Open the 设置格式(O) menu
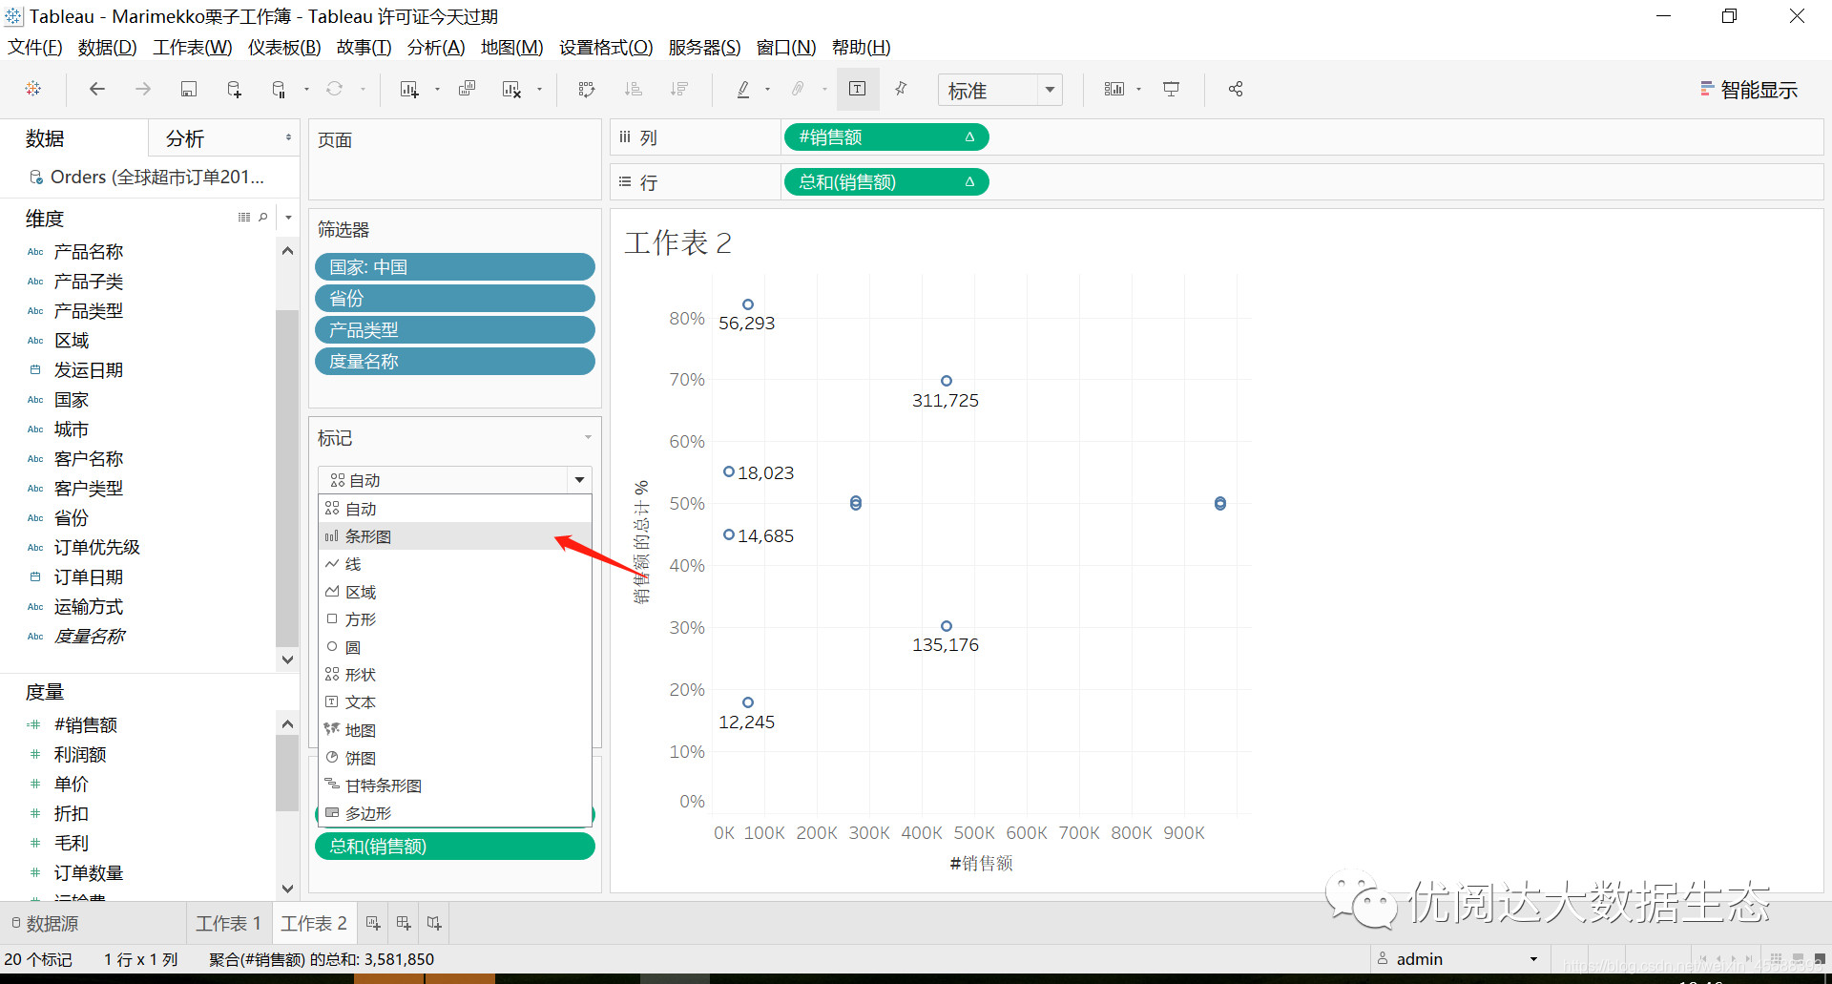 click(606, 47)
